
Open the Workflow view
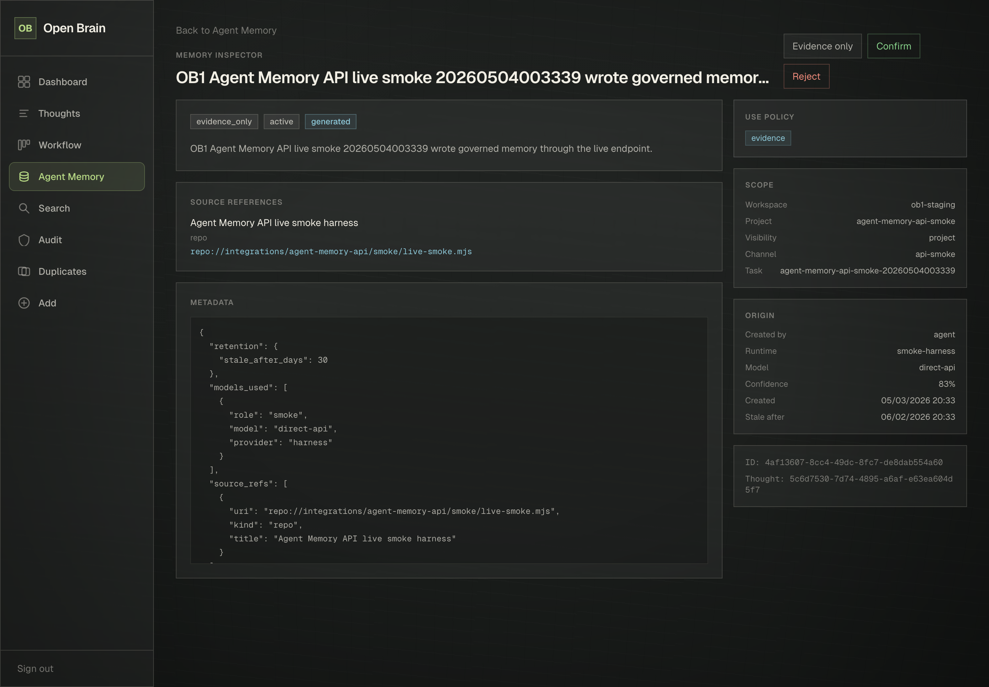(x=77, y=145)
